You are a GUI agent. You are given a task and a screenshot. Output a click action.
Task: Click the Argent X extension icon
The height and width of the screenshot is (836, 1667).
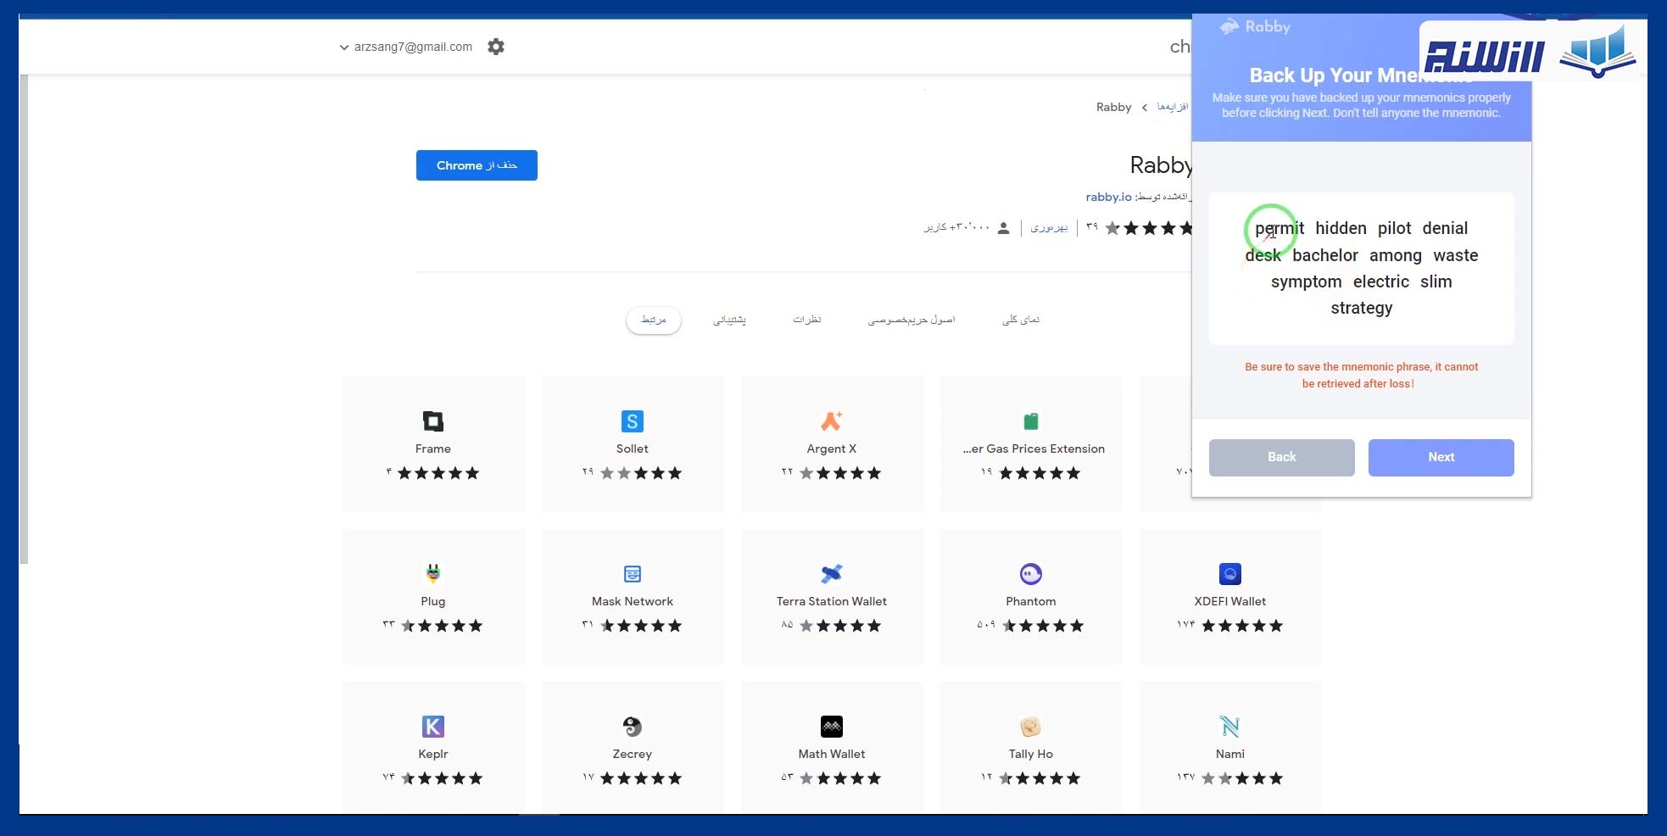click(832, 421)
